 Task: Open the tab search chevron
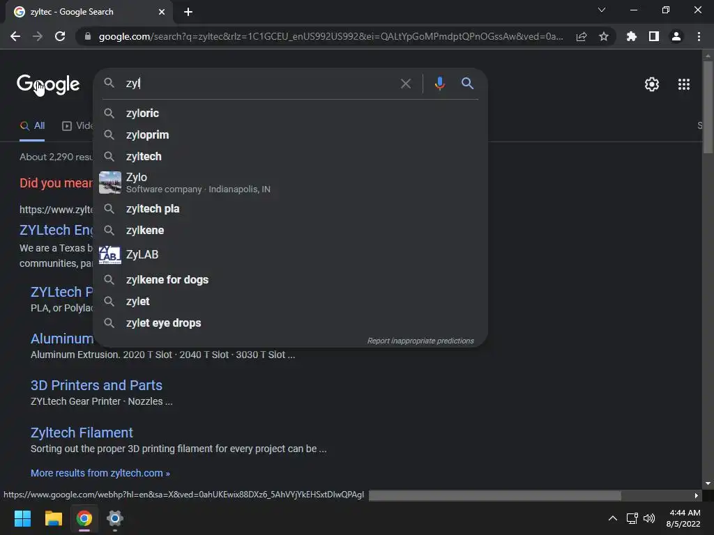602,10
